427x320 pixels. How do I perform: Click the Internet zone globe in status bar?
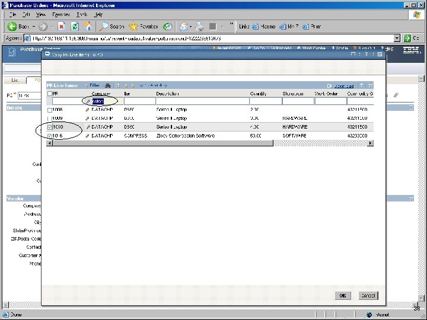tap(369, 315)
